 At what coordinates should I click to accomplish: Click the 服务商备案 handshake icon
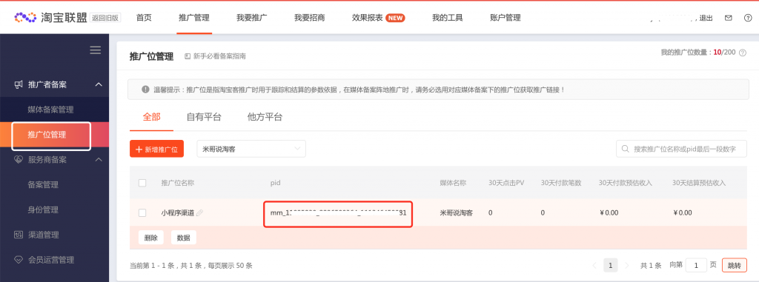[x=19, y=160]
